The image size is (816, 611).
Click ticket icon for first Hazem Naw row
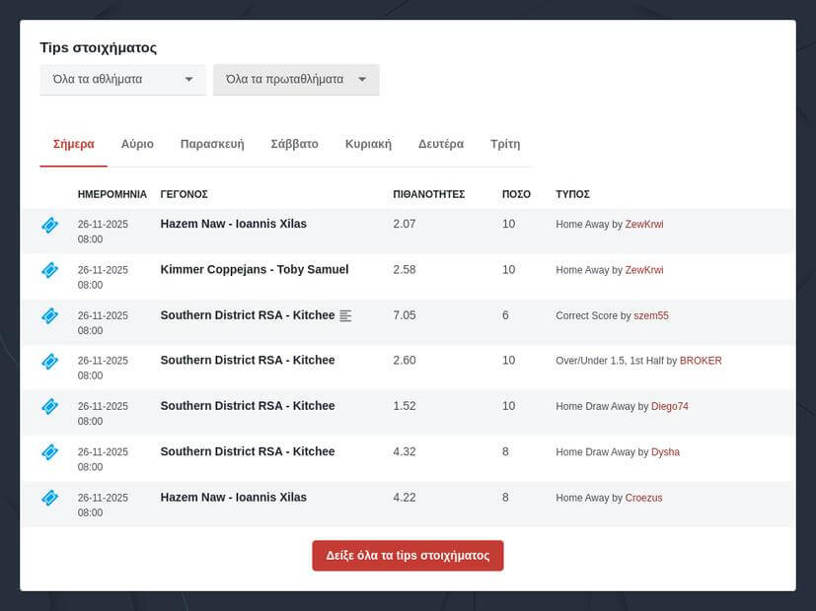(49, 226)
